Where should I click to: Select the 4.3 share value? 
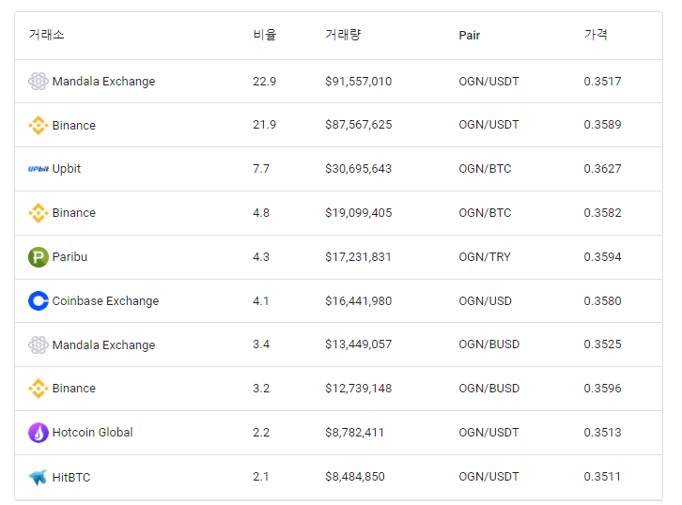(x=261, y=257)
